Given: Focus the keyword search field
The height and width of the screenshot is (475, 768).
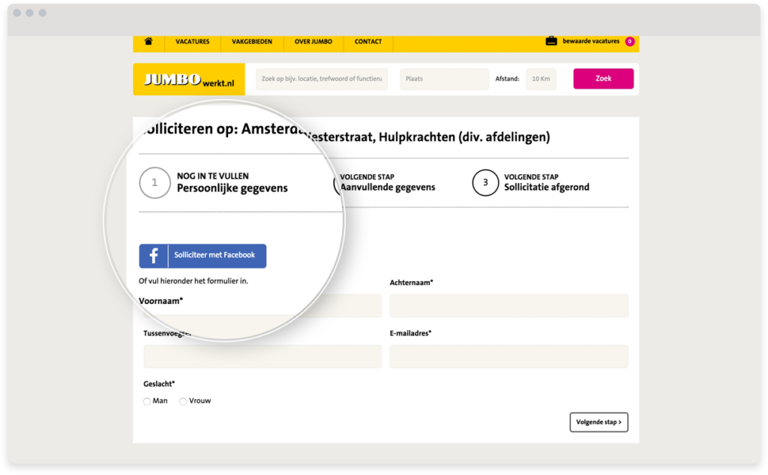Looking at the screenshot, I should pos(321,79).
